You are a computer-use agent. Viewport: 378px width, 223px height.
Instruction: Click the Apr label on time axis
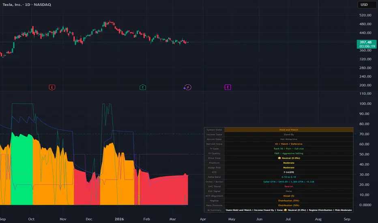coord(203,219)
